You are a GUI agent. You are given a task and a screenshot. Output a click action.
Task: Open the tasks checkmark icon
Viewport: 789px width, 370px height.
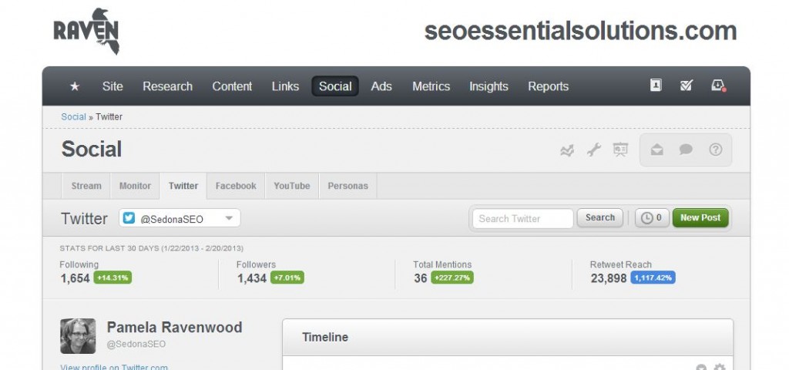pyautogui.click(x=687, y=86)
